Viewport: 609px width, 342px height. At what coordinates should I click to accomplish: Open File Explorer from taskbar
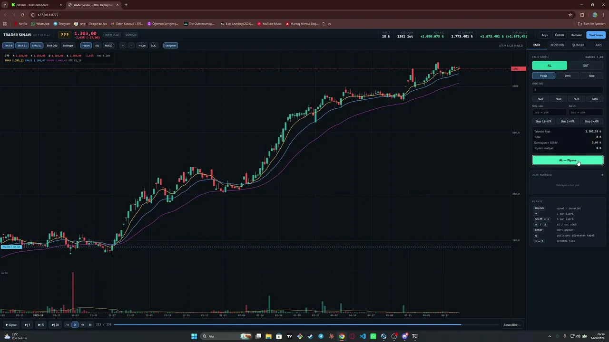click(268, 336)
